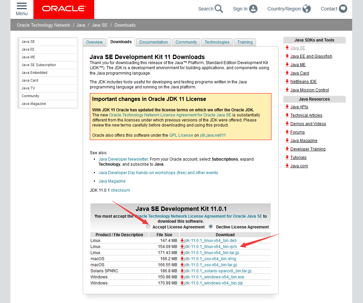Click Oracle Technology Network breadcrumb

click(x=44, y=25)
